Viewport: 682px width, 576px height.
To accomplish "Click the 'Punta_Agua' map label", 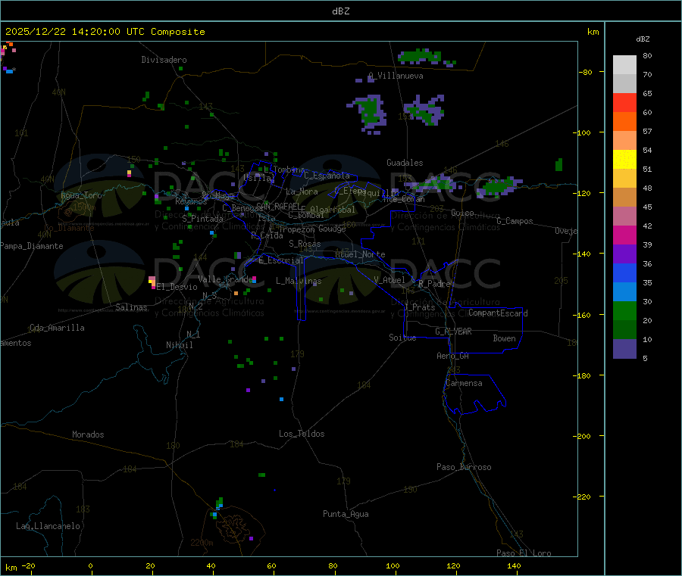I will coord(346,515).
